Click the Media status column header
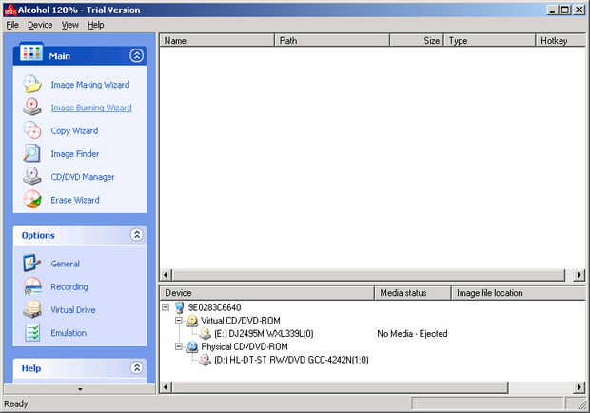Viewport: 590px width, 413px height. click(x=413, y=293)
